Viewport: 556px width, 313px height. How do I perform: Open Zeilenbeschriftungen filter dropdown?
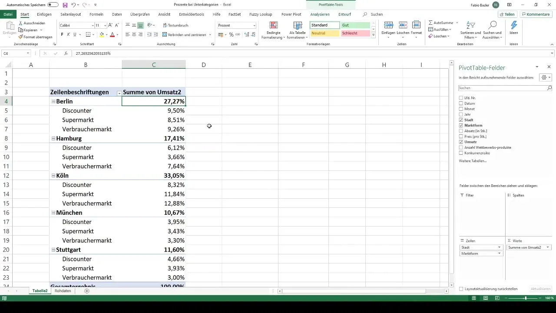(x=119, y=93)
